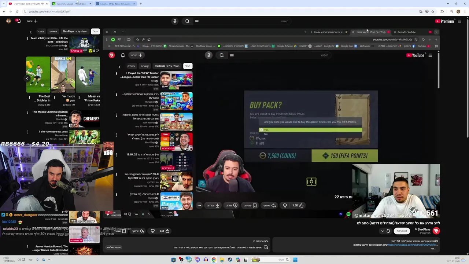Viewport: 469px width, 264px height.
Task: Open notifications bell with 9+ badge
Action: tap(18, 21)
